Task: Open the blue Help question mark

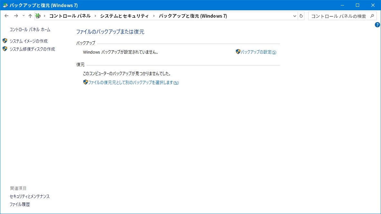Action: [x=377, y=25]
